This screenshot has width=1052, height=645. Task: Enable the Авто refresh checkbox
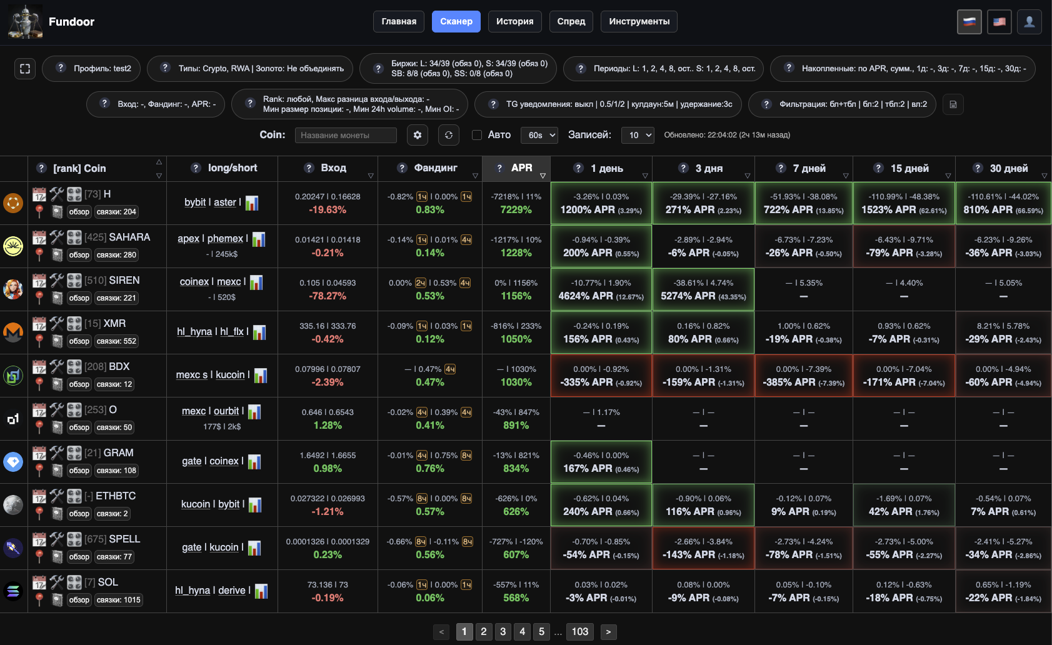[477, 135]
